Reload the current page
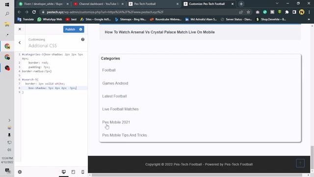 click(34, 12)
